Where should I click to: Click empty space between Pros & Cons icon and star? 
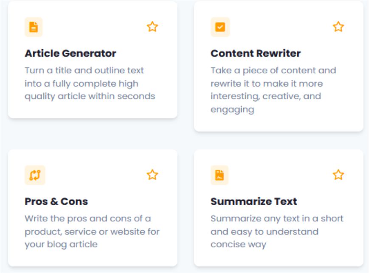(93, 175)
